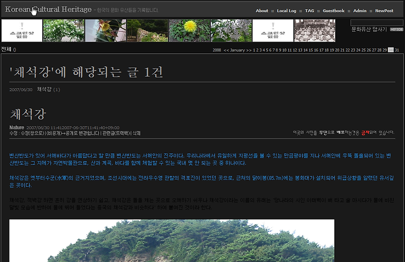The height and width of the screenshot is (262, 405).
Task: Go to next month with '>>' arrow
Action: pos(249,50)
